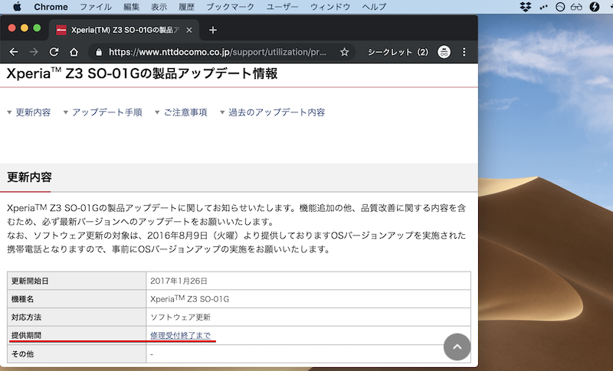Jump to ご注意事項 section anchor
613x371 pixels.
[x=185, y=112]
